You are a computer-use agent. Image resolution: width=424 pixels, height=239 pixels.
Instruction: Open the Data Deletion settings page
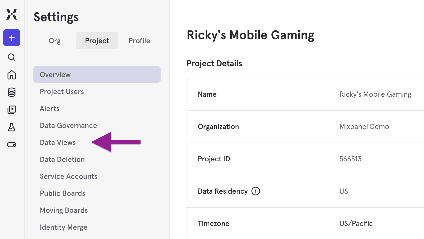(x=62, y=159)
